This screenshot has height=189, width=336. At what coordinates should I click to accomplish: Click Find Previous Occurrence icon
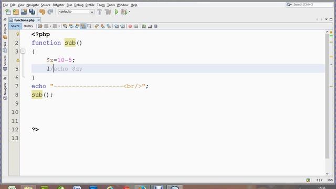(x=71, y=26)
